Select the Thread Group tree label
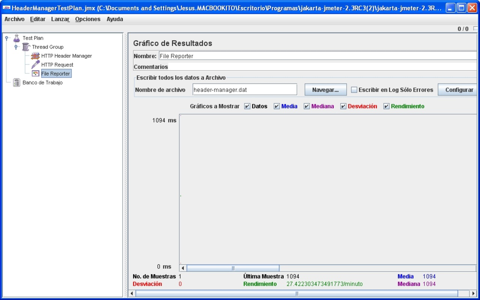 pos(48,47)
